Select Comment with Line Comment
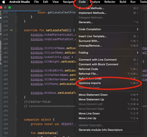Screen dimensions: 147x137 click(109, 60)
